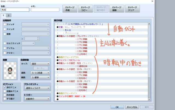This screenshot has height=110, width=175.
Task: Select the 画面のフェードイン command row
Action: click(101, 93)
